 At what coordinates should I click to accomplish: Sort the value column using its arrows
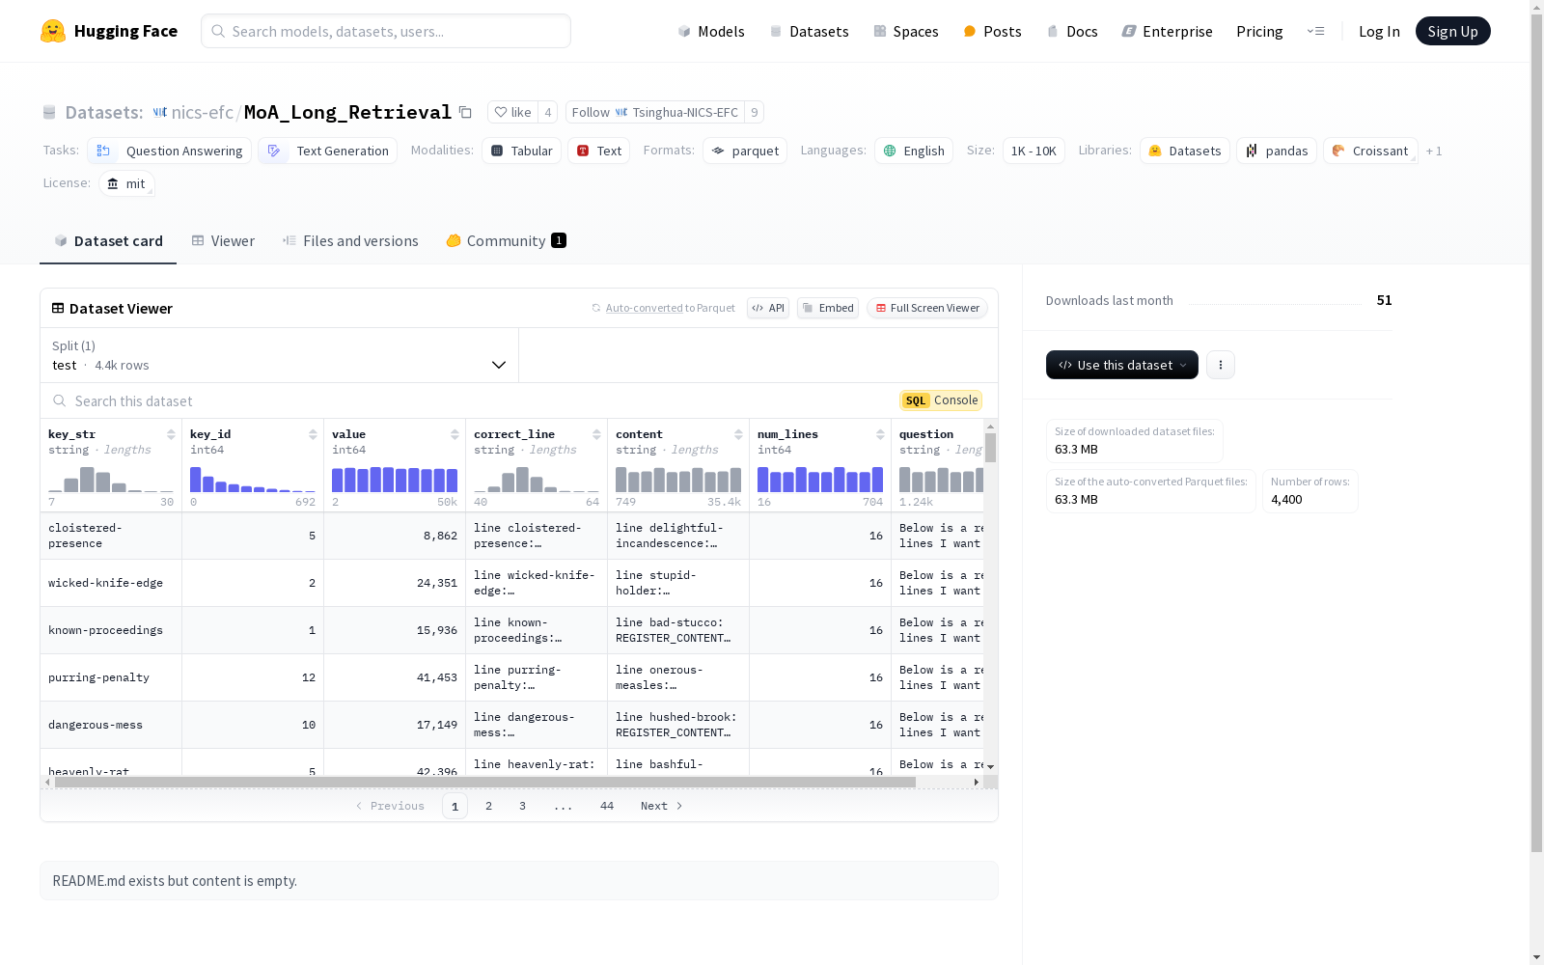pyautogui.click(x=455, y=434)
